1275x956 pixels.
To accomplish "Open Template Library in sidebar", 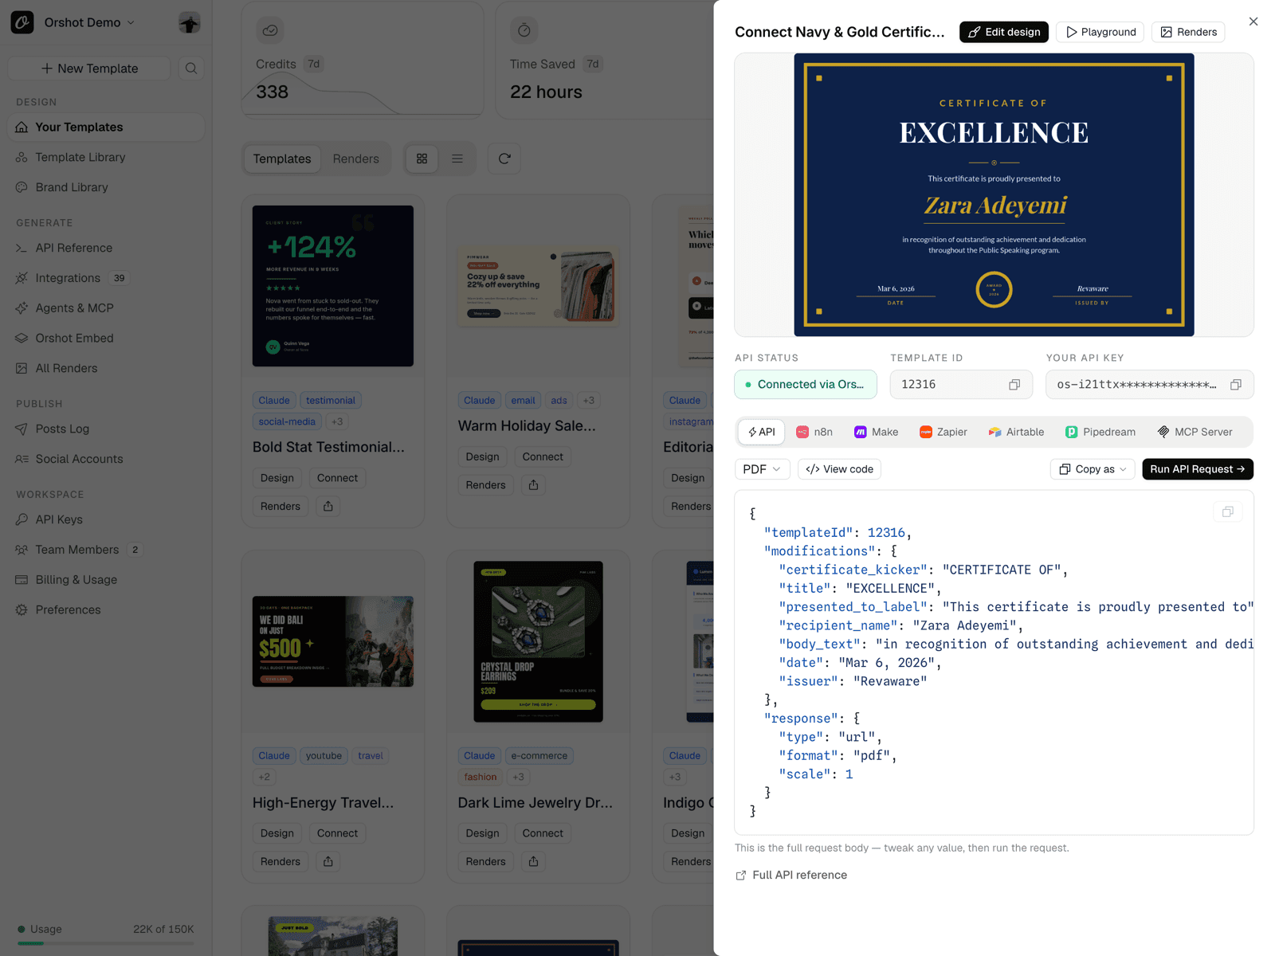I will [x=106, y=158].
